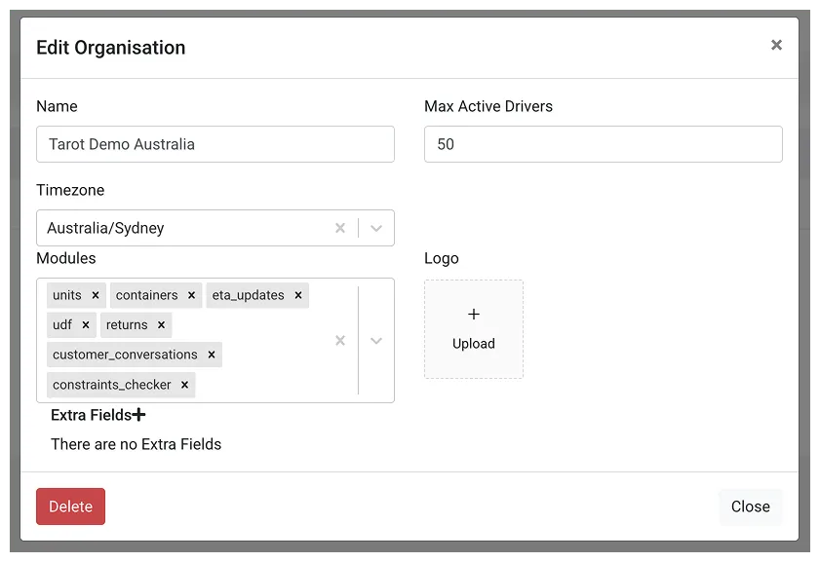This screenshot has height=562, width=820.
Task: Click the Max Active Drivers label
Action: click(x=488, y=106)
